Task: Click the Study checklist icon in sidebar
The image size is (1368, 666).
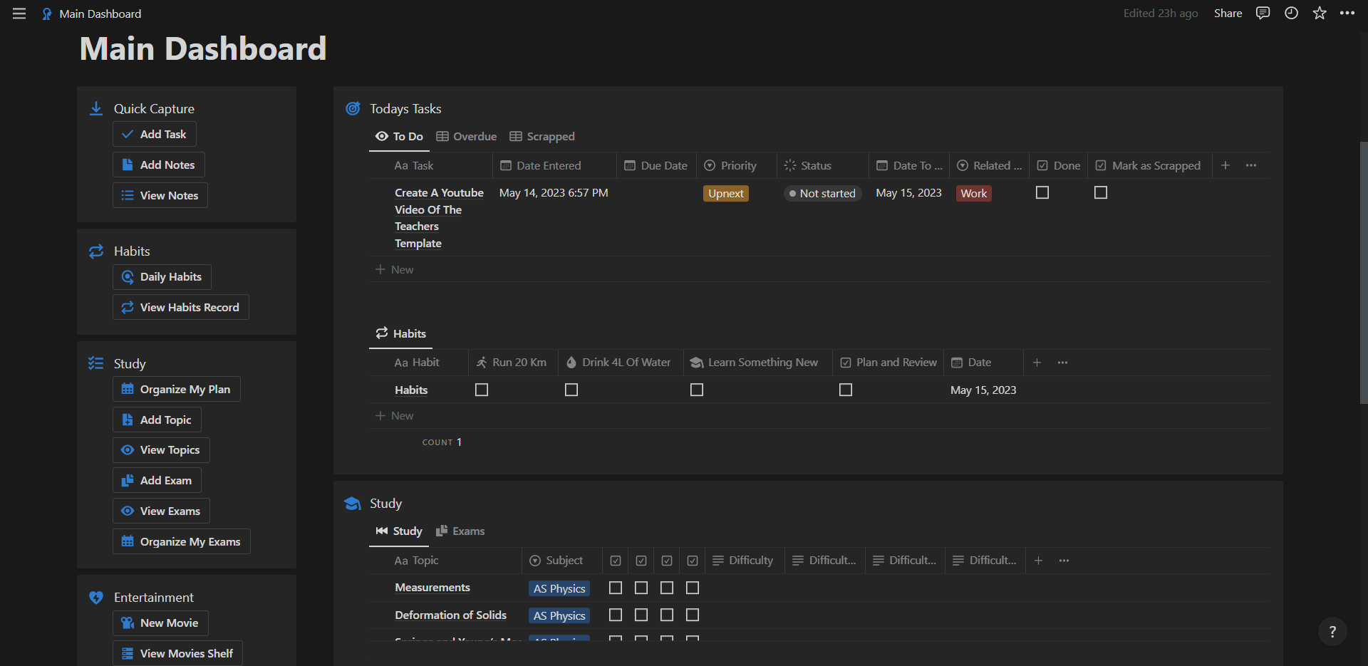Action: 96,363
